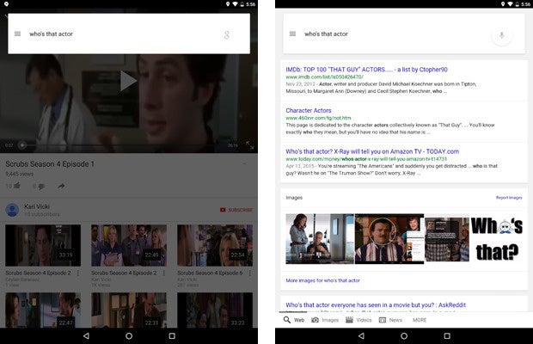Tap Android back button on search results screen

[x=361, y=336]
